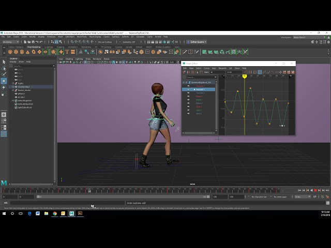The image size is (331, 248).
Task: Open the No Live Surface dropdown
Action: tap(106, 42)
